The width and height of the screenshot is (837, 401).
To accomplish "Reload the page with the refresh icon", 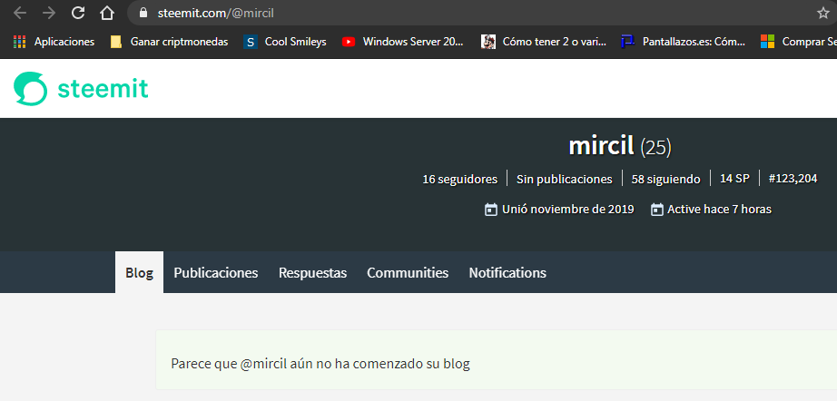I will click(78, 13).
